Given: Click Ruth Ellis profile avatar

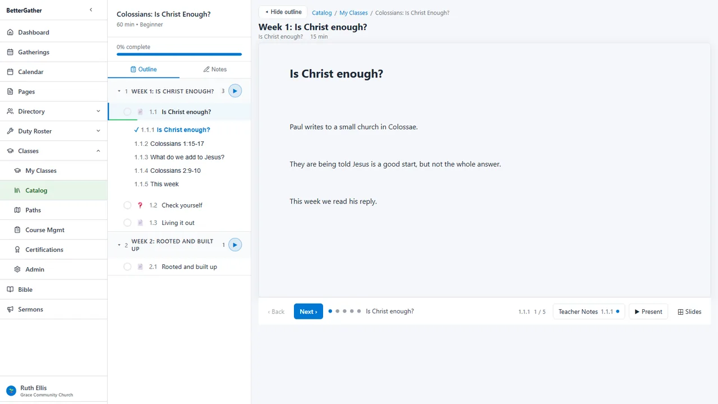Looking at the screenshot, I should pos(11,391).
